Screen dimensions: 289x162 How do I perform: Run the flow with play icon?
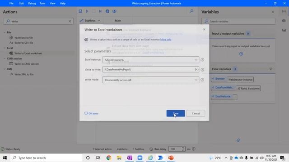[x=87, y=11]
